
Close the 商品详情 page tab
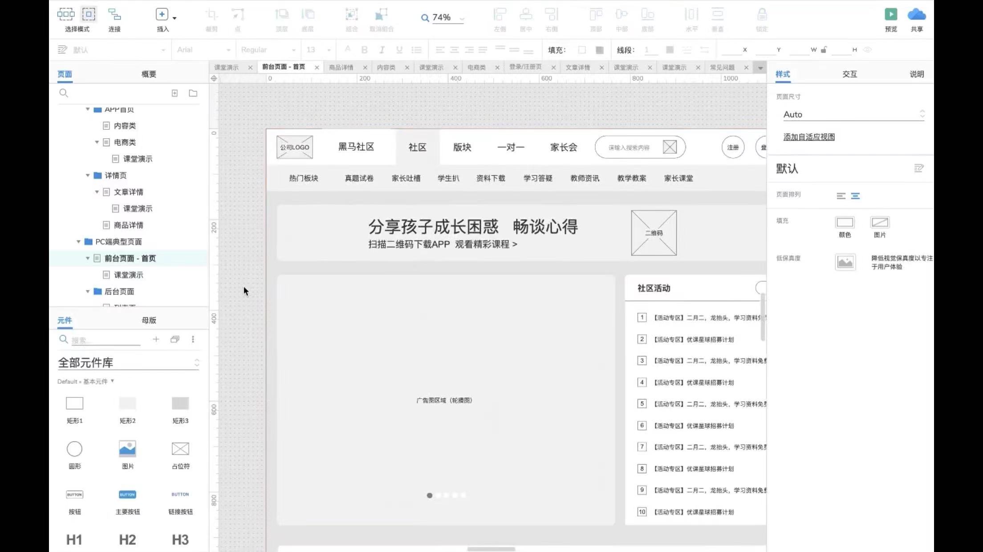365,68
